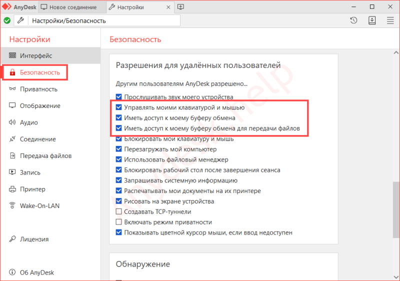
Task: Open Отображение settings section
Action: [51, 106]
